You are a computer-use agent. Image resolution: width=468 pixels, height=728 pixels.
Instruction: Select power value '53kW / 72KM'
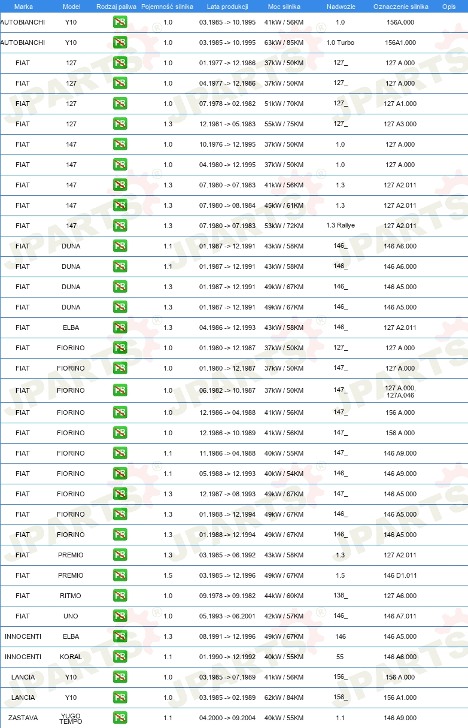tap(284, 226)
